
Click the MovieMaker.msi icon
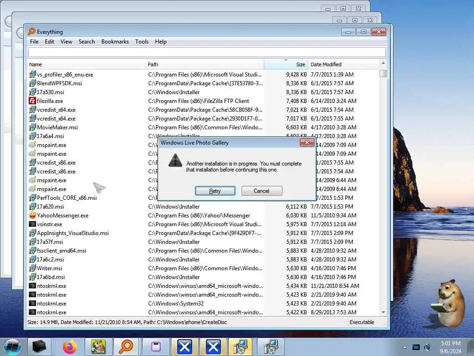32,127
